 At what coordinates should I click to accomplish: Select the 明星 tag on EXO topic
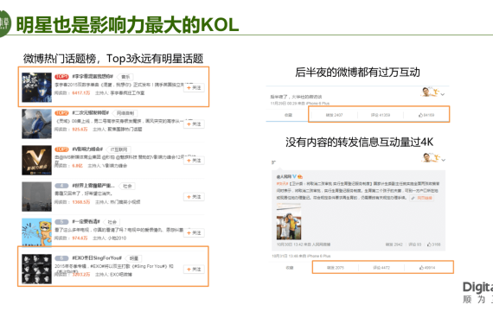134,258
